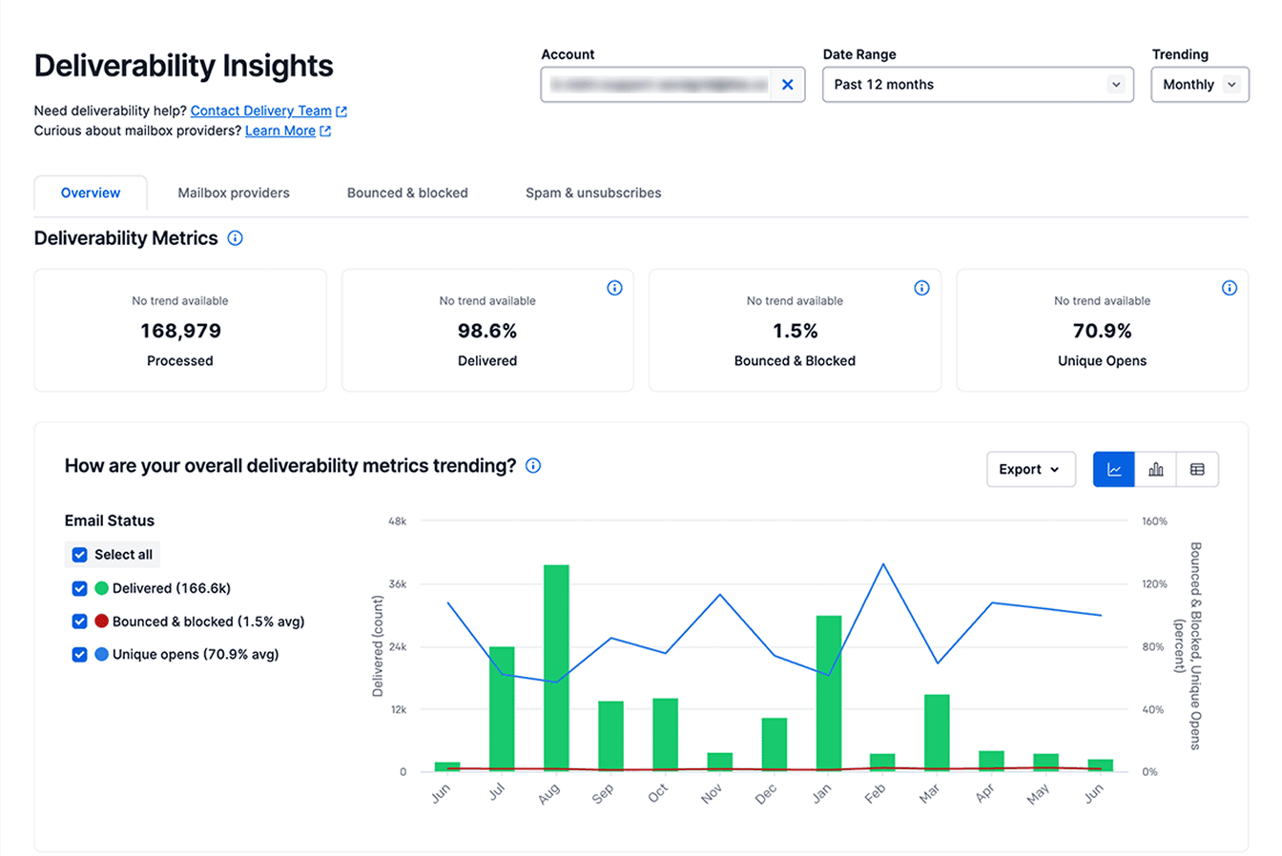The height and width of the screenshot is (856, 1282).
Task: Switch to Spam & unsubscribes tab
Action: [x=593, y=193]
